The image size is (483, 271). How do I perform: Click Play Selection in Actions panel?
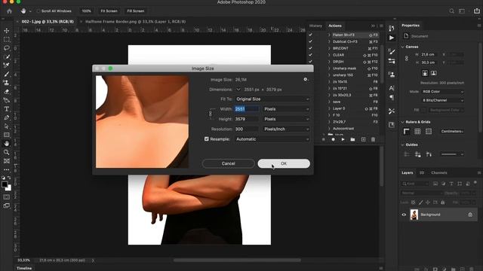point(343,139)
